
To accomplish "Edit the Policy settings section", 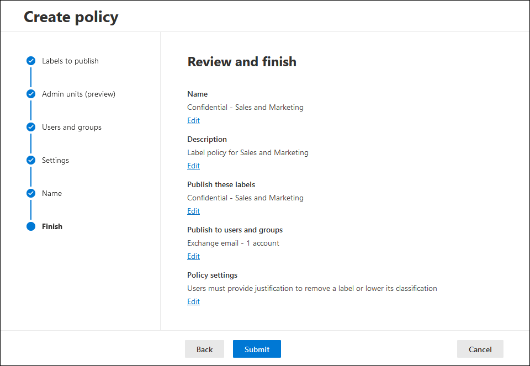I will point(193,302).
